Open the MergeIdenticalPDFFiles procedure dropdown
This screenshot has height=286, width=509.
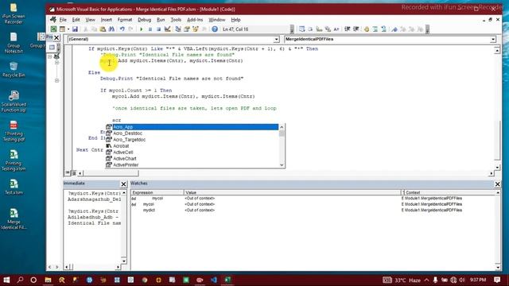[x=493, y=39]
